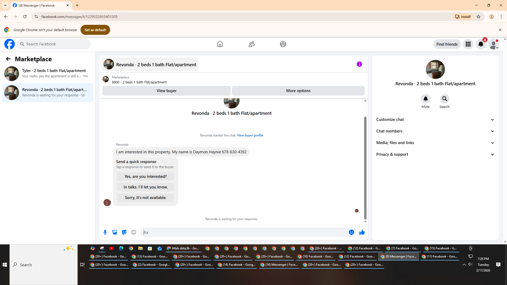Image resolution: width=507 pixels, height=285 pixels.
Task: Go to Facebook Home tab
Action: click(220, 44)
